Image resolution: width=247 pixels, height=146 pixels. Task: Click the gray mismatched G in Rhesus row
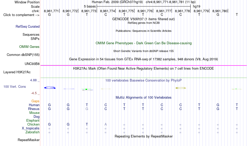pos(87,109)
